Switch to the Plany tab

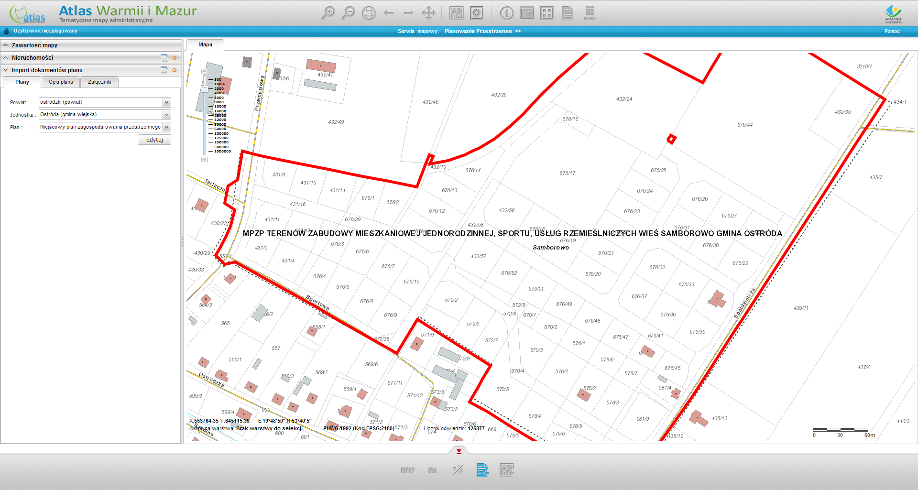pyautogui.click(x=22, y=82)
